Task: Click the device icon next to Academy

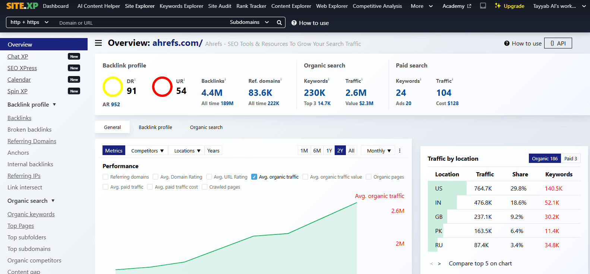Action: pos(483,6)
